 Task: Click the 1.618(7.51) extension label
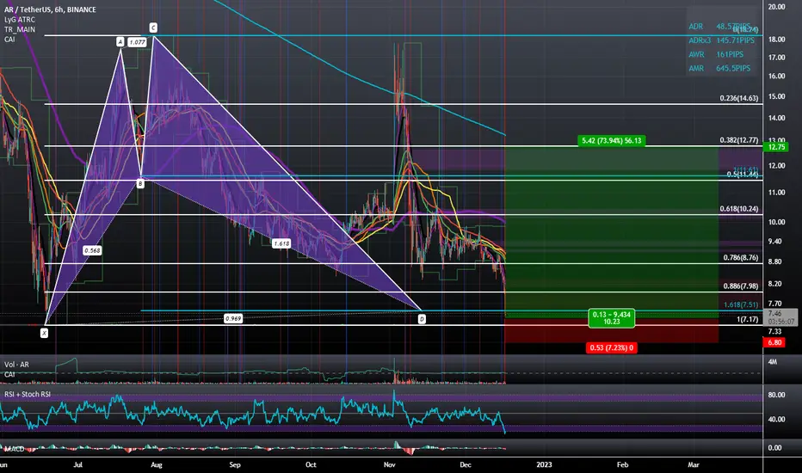[741, 304]
